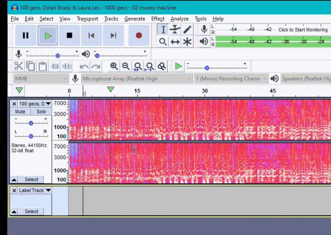
Task: Cut audio with the scissors icon
Action: [19, 66]
